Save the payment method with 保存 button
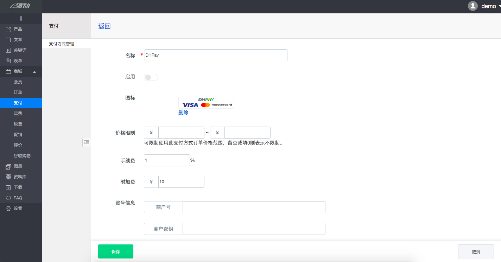 (x=116, y=251)
